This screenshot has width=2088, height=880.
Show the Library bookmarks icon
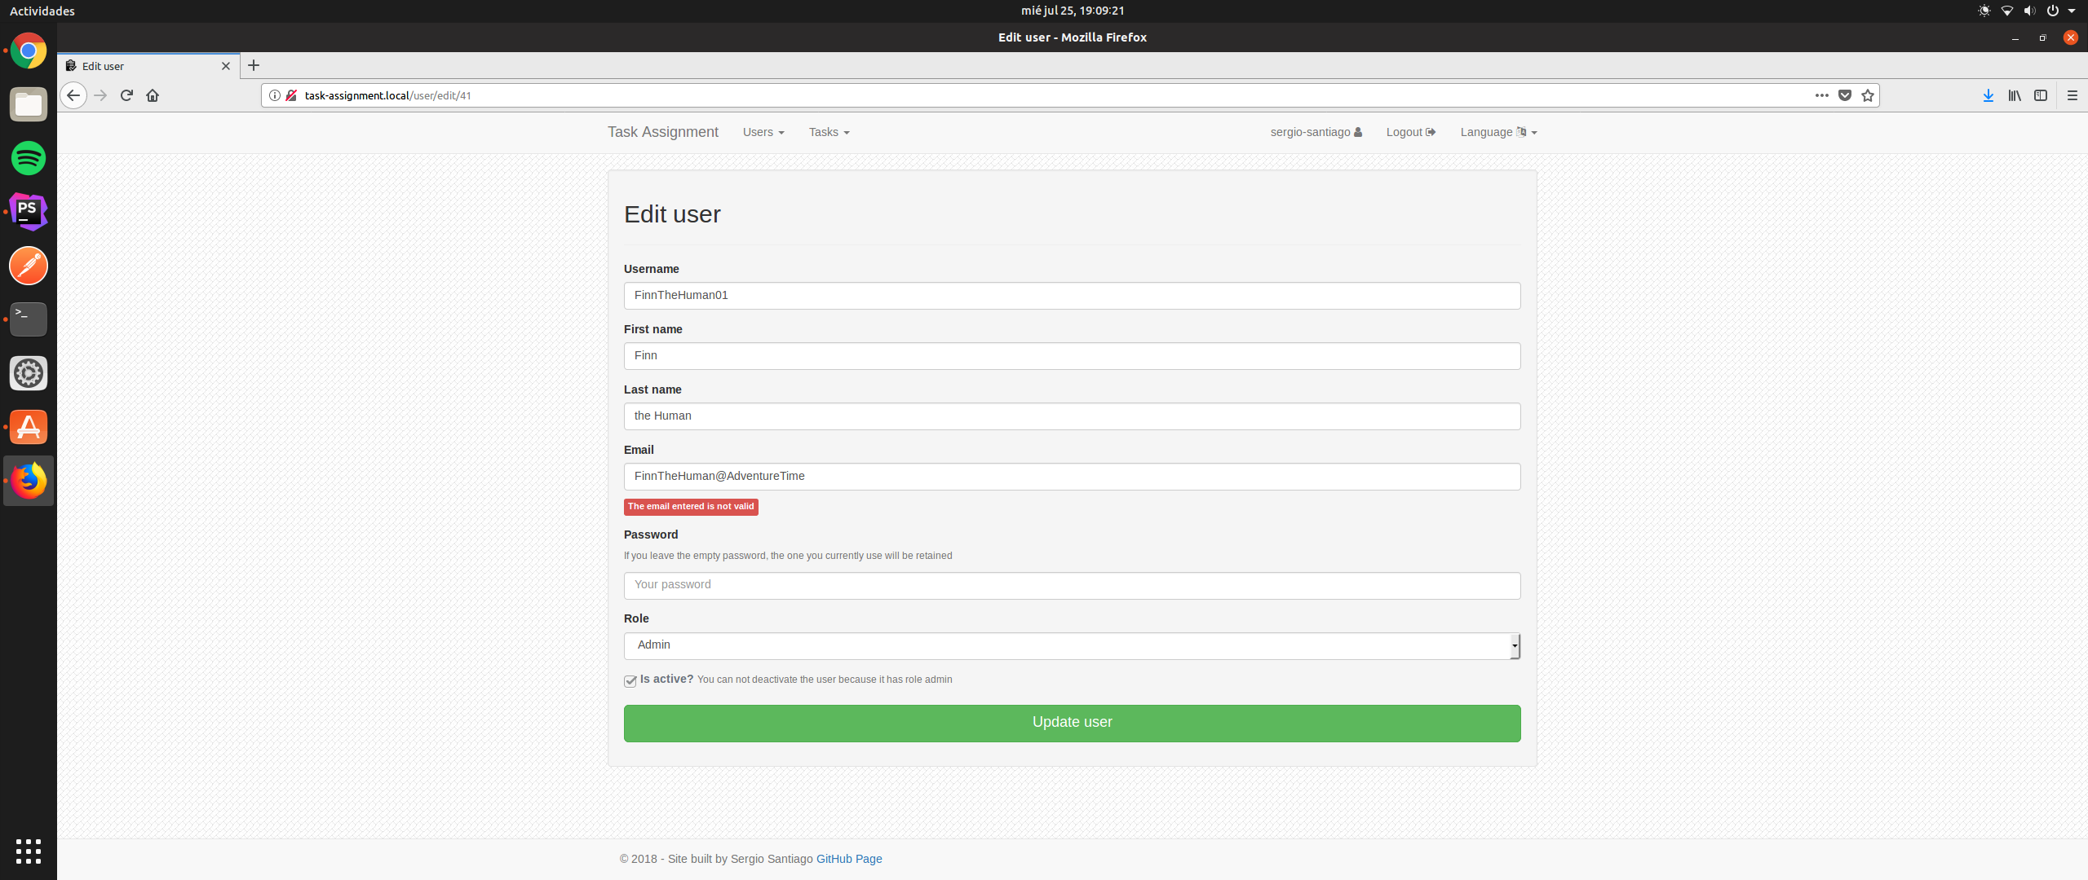pyautogui.click(x=2015, y=95)
